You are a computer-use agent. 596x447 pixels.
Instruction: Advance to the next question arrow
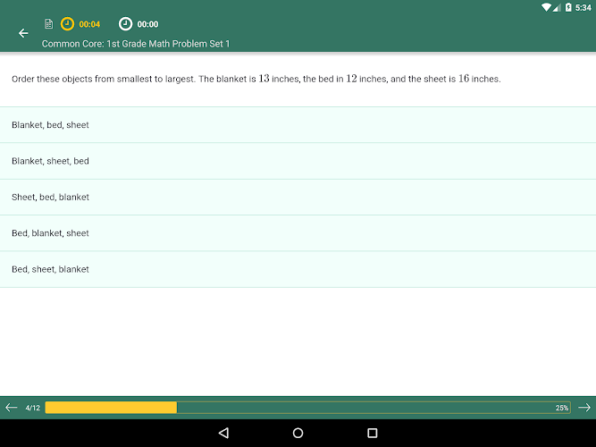(x=584, y=408)
